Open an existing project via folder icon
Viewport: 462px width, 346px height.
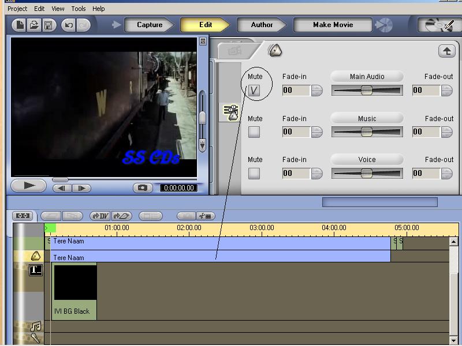pos(34,25)
